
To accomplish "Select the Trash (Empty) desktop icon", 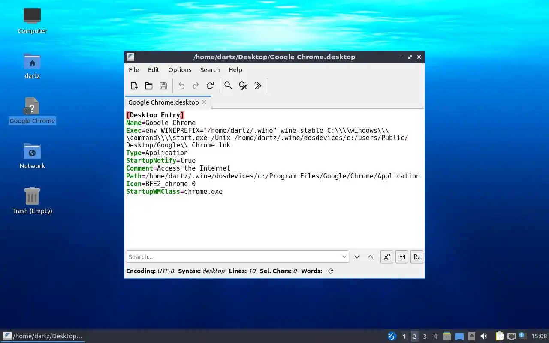I will tap(32, 201).
